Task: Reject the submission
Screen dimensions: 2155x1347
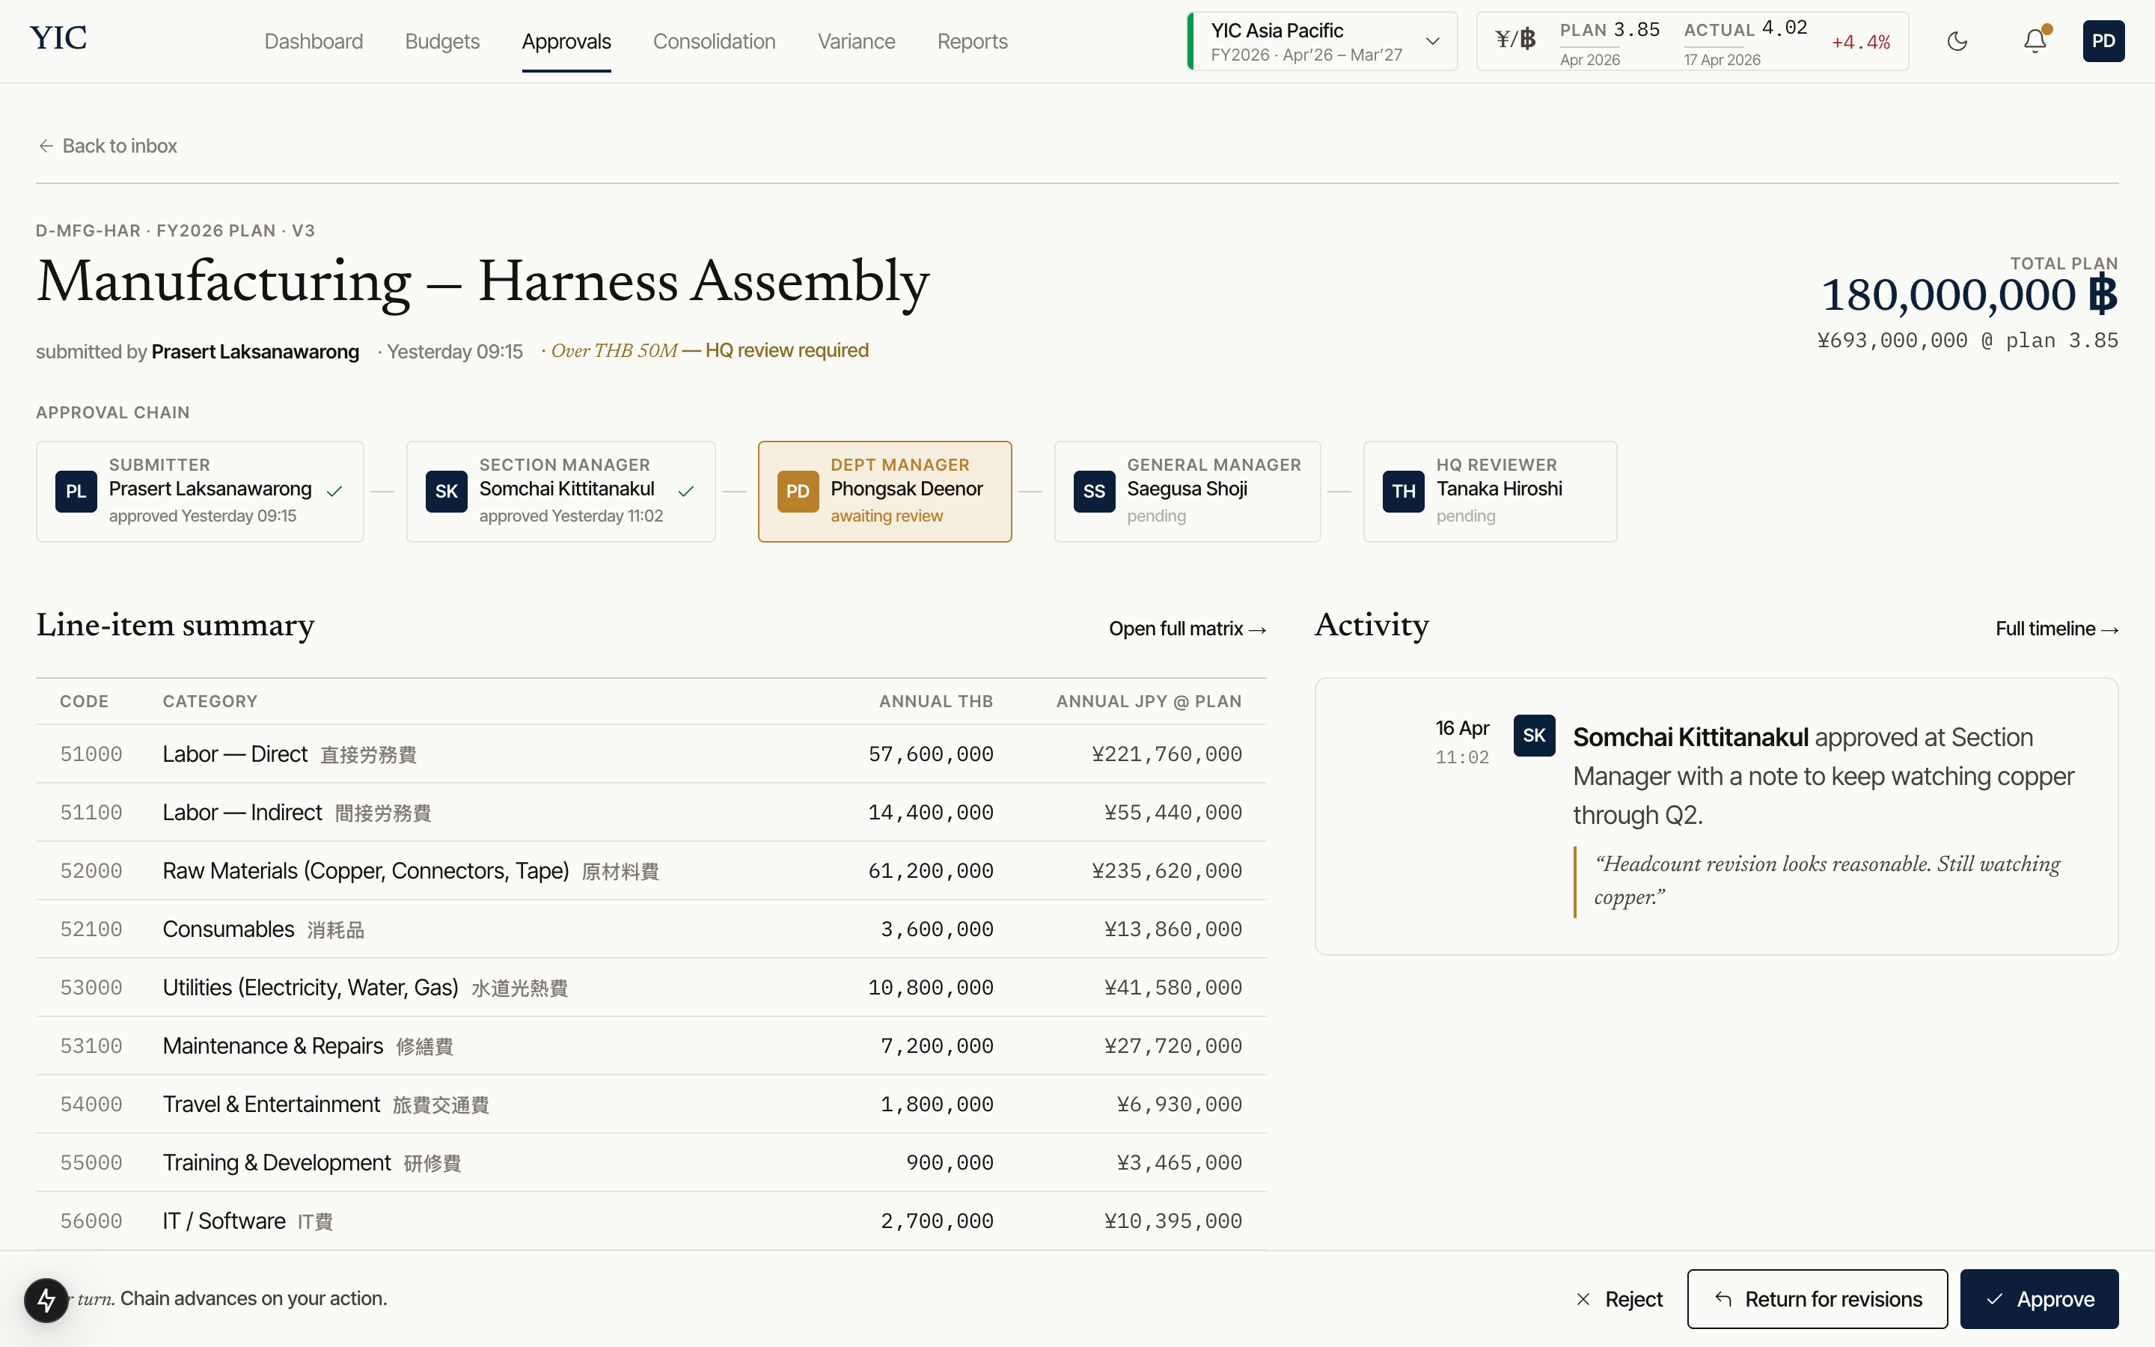Action: tap(1619, 1299)
